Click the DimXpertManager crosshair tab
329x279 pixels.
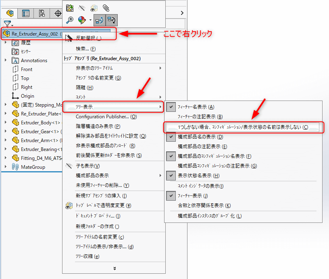pyautogui.click(x=57, y=13)
